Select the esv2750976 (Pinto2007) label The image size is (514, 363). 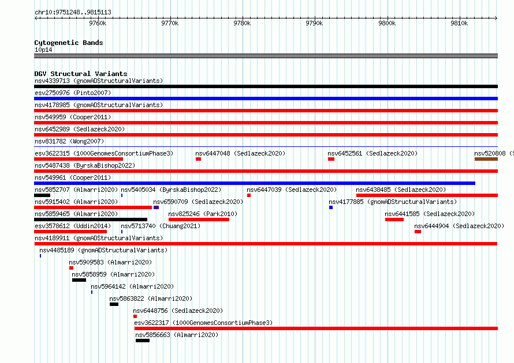[x=73, y=93]
